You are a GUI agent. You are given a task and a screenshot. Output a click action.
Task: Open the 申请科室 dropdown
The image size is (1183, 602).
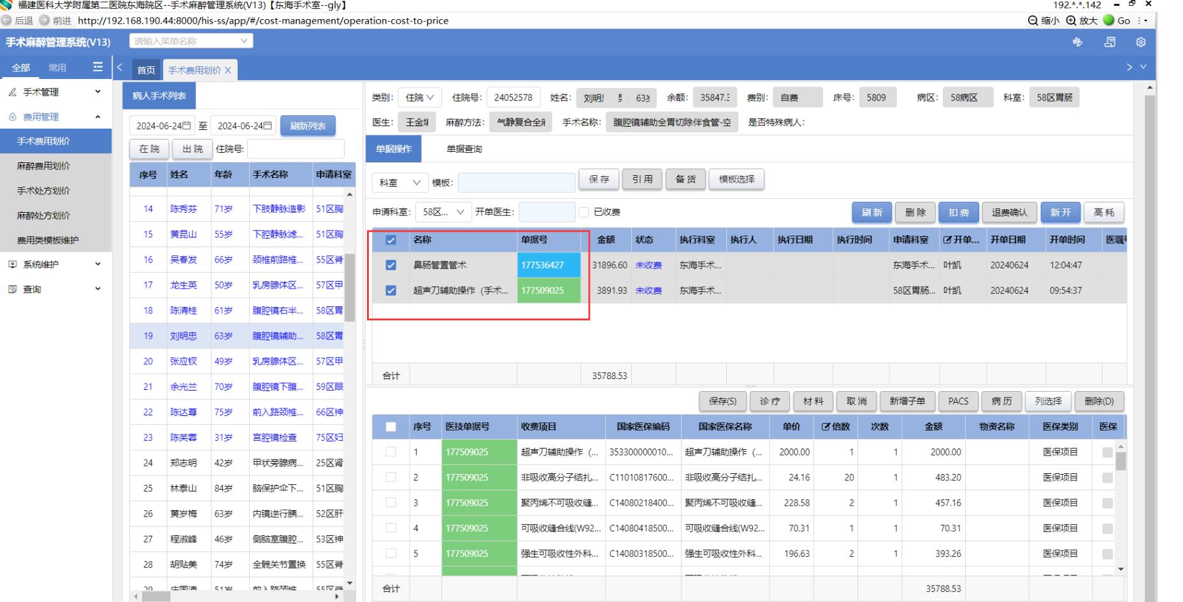pos(444,212)
